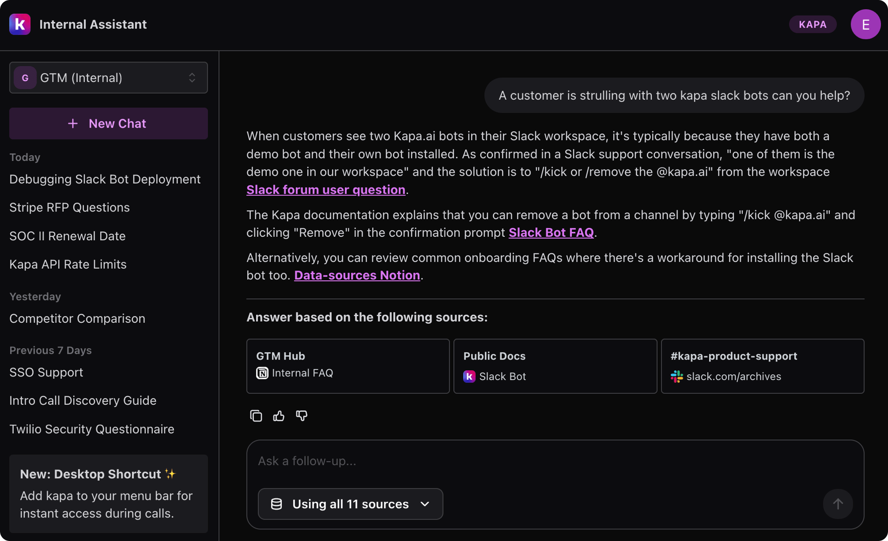Image resolution: width=888 pixels, height=541 pixels.
Task: Open SSO Support chat
Action: [x=46, y=372]
